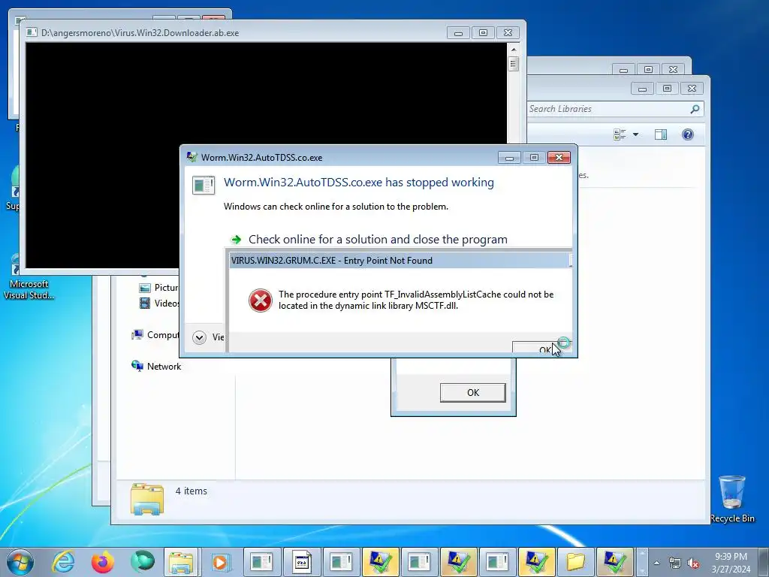Click the taskbar row scroll arrows
769x577 pixels.
pos(643,562)
